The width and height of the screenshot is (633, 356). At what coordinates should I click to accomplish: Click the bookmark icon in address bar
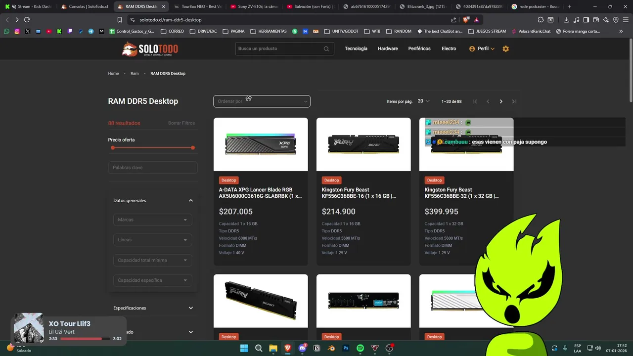pos(120,20)
